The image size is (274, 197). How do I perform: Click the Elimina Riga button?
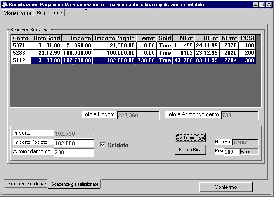(190, 150)
